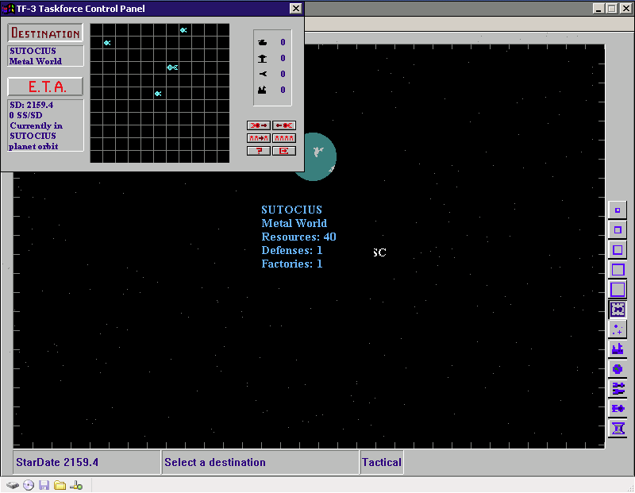Click the StarDate 2159.4 status field
The width and height of the screenshot is (635, 493).
coord(87,462)
